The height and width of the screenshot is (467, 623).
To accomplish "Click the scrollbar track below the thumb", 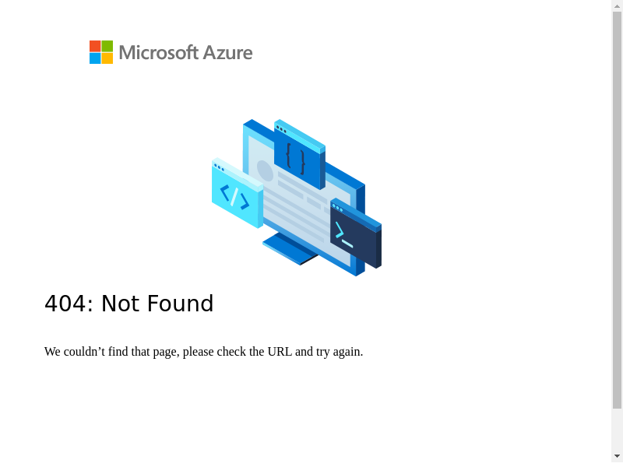I will tap(618, 430).
